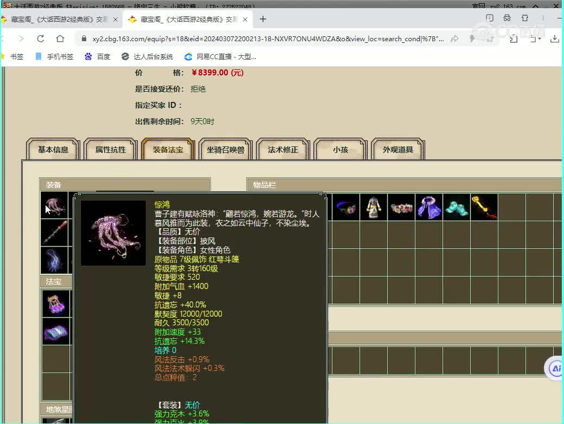Click the 默契度 12000/12000 line

[x=188, y=313]
